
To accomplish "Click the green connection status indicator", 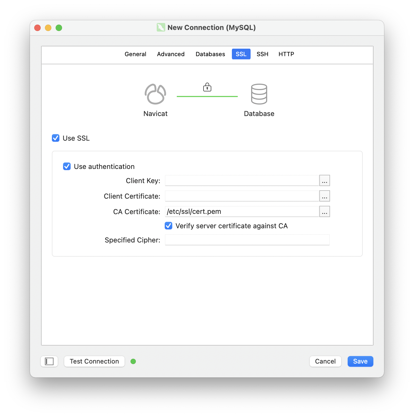I will [133, 361].
